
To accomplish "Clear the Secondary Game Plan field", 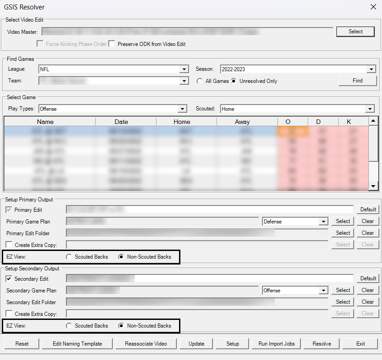I will tap(368, 290).
